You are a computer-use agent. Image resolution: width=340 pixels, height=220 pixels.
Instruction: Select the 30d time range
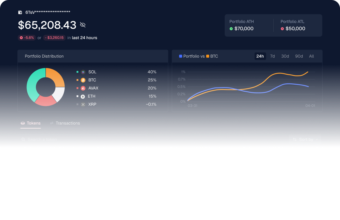tap(285, 56)
